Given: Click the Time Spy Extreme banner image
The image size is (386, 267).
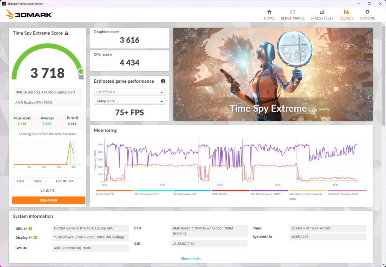Looking at the screenshot, I should (x=273, y=74).
